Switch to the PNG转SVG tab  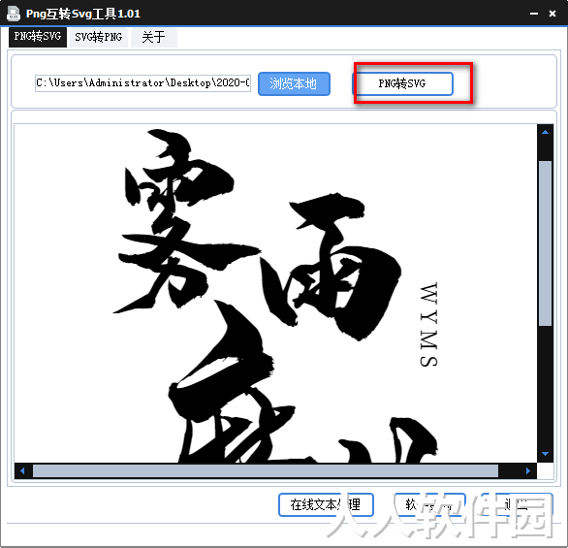(38, 37)
